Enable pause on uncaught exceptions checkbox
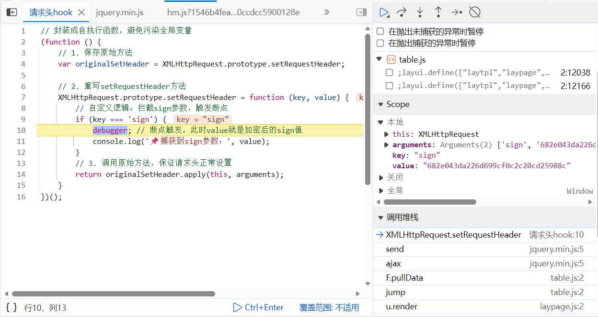This screenshot has height=317, width=598. 380,32
